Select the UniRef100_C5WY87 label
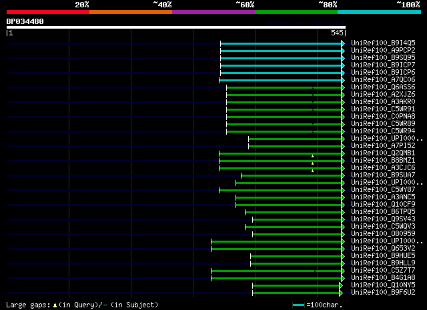Image resolution: width=427 pixels, height=310 pixels. click(x=383, y=190)
